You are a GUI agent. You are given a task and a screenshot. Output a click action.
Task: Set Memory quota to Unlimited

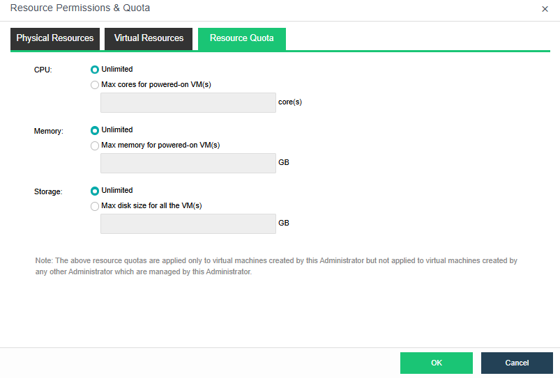coord(95,130)
